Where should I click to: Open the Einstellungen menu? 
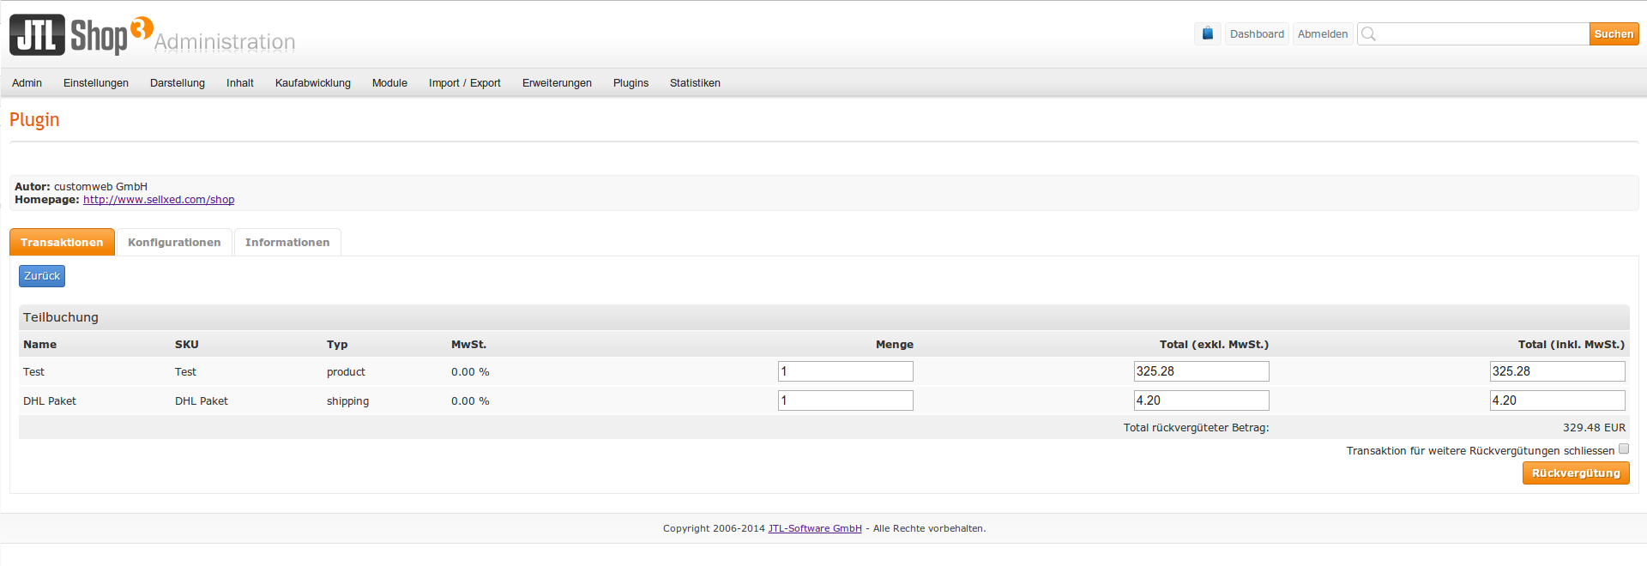pos(95,83)
